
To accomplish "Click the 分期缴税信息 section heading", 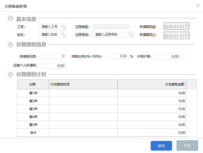I will click(31, 45).
